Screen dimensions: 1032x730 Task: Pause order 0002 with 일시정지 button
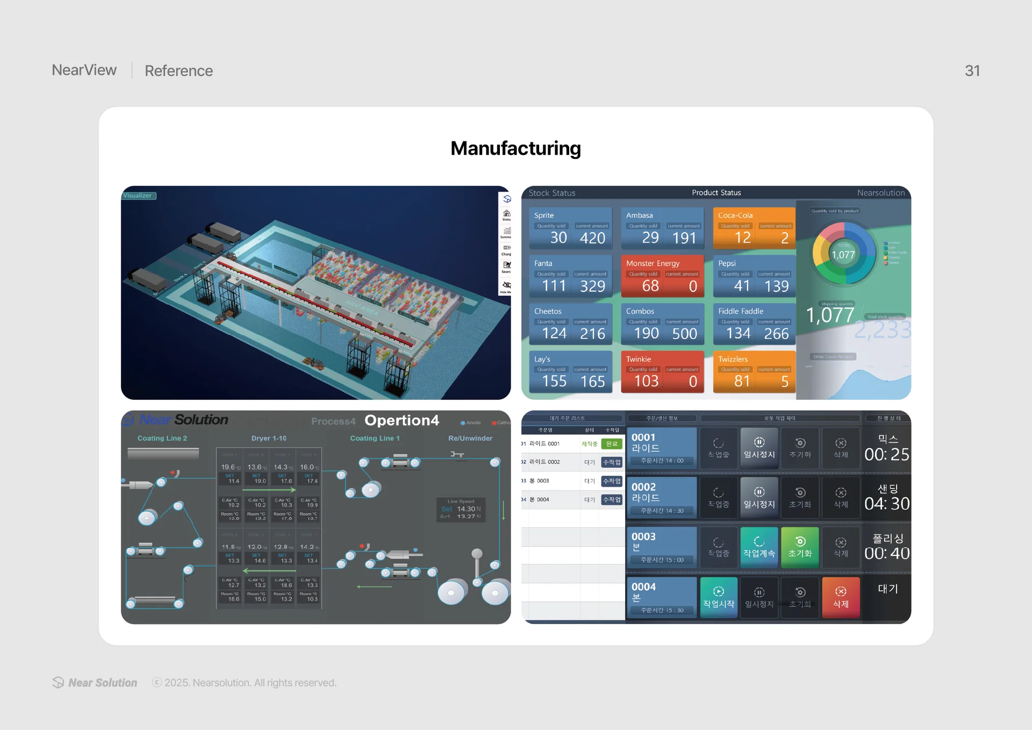(x=759, y=497)
